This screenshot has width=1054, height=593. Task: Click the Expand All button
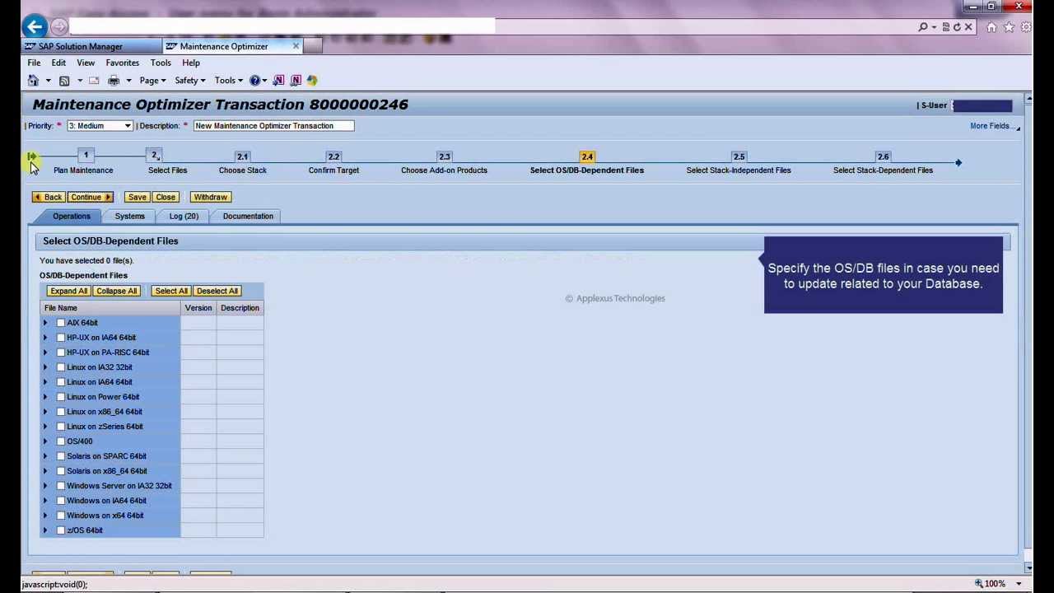pyautogui.click(x=68, y=291)
